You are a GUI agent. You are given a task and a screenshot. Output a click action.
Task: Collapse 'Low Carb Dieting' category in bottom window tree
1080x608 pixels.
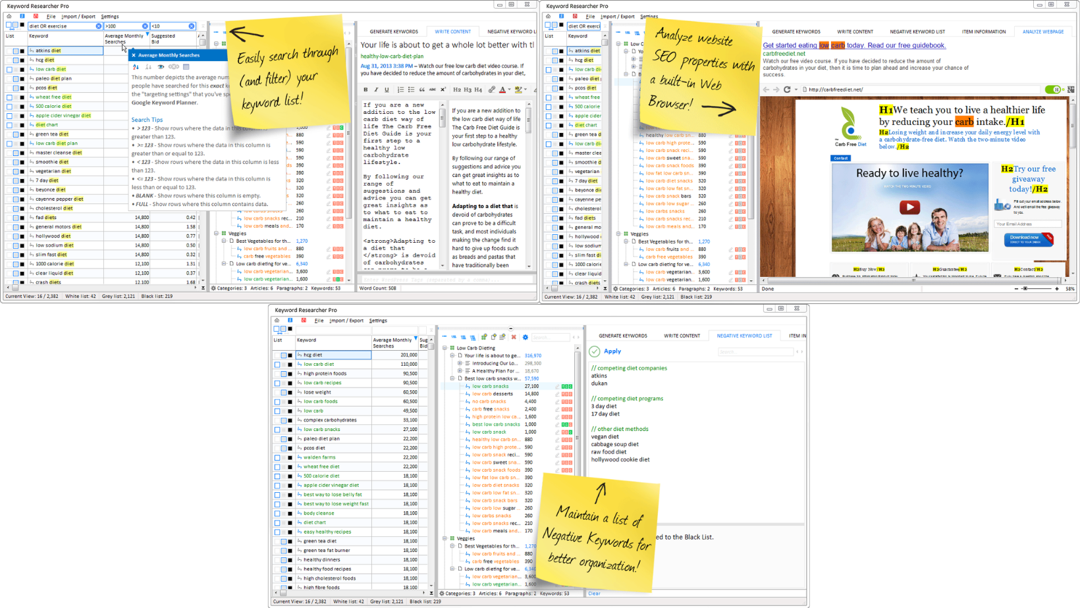tap(445, 348)
